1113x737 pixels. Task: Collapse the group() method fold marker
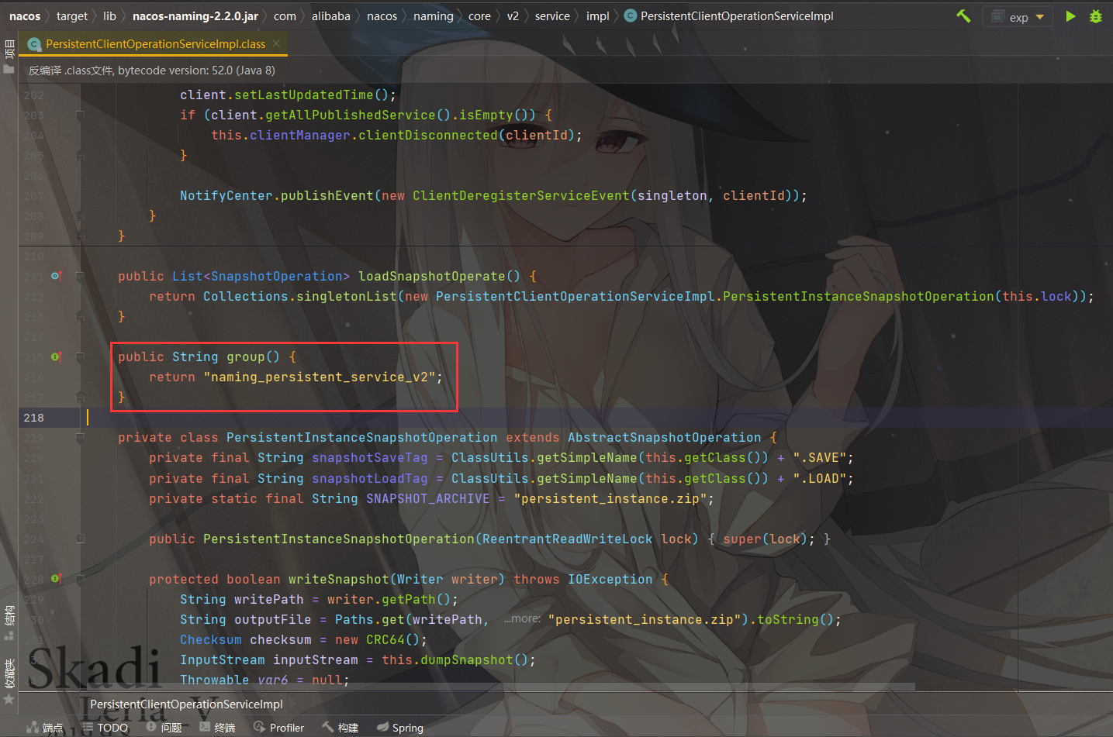pos(80,356)
